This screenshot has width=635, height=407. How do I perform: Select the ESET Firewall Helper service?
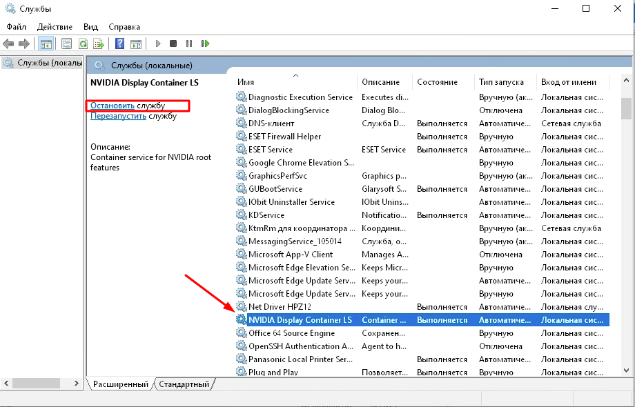click(422, 137)
